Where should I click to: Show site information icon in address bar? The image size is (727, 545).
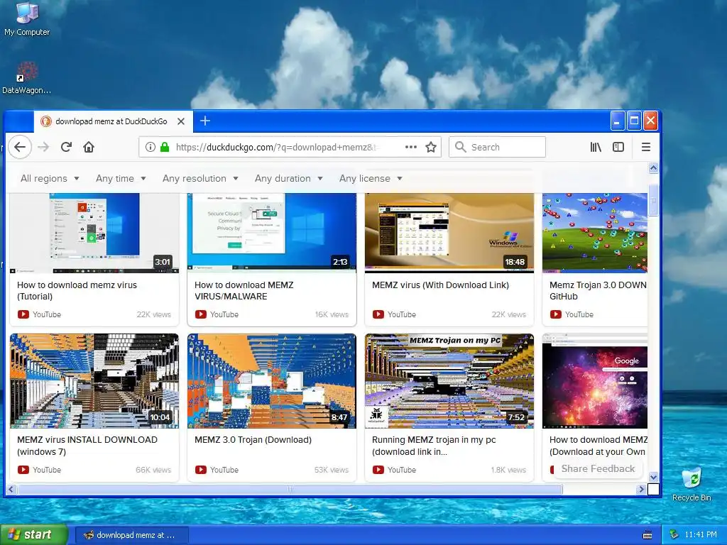151,148
